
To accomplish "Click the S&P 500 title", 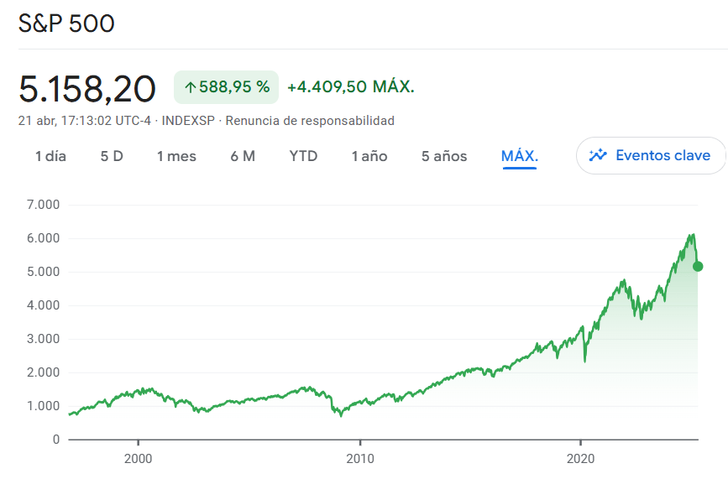I will [66, 24].
